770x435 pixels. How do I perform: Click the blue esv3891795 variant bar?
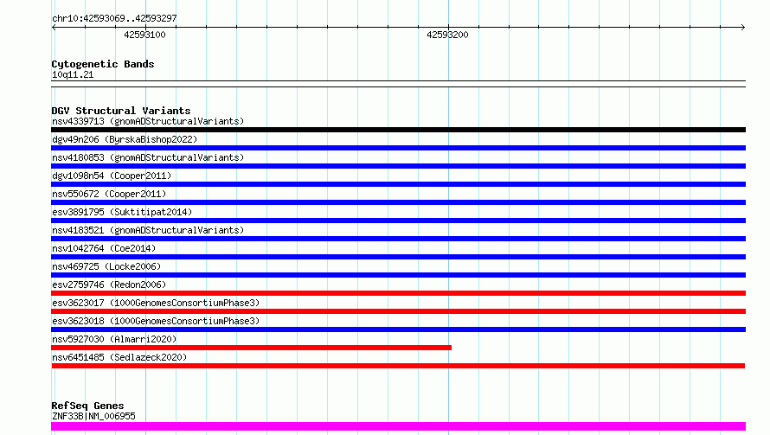[x=398, y=221]
